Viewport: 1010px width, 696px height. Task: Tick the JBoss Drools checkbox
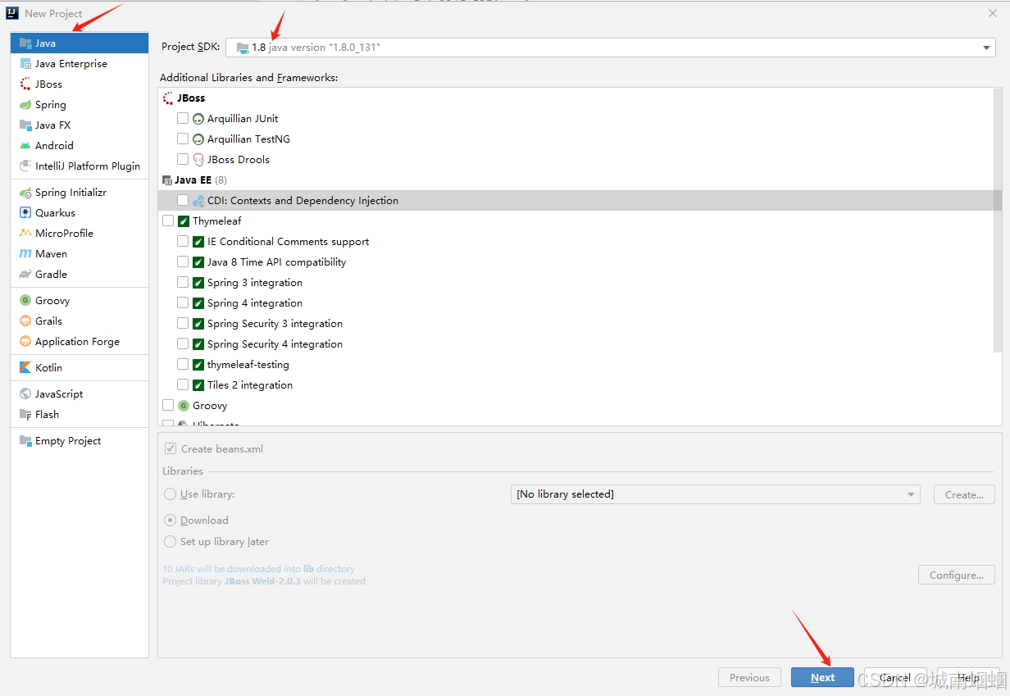183,159
